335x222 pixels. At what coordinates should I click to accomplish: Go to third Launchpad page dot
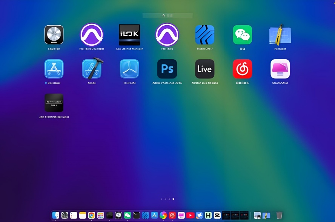169,199
